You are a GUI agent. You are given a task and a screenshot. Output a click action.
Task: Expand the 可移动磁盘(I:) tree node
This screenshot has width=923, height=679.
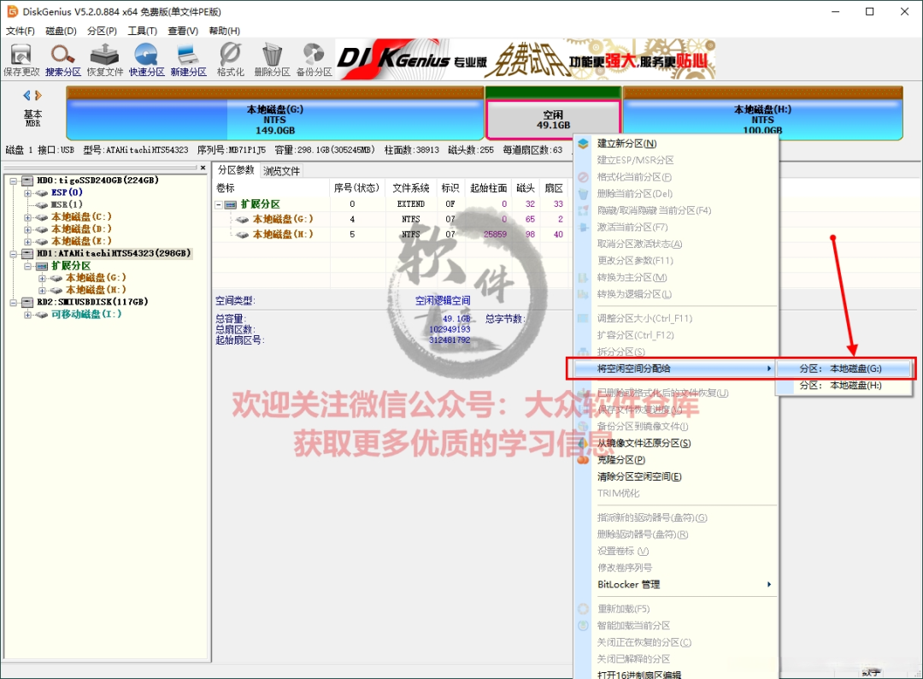point(27,315)
